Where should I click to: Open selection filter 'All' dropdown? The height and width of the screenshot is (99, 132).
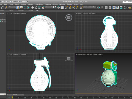[12, 7]
